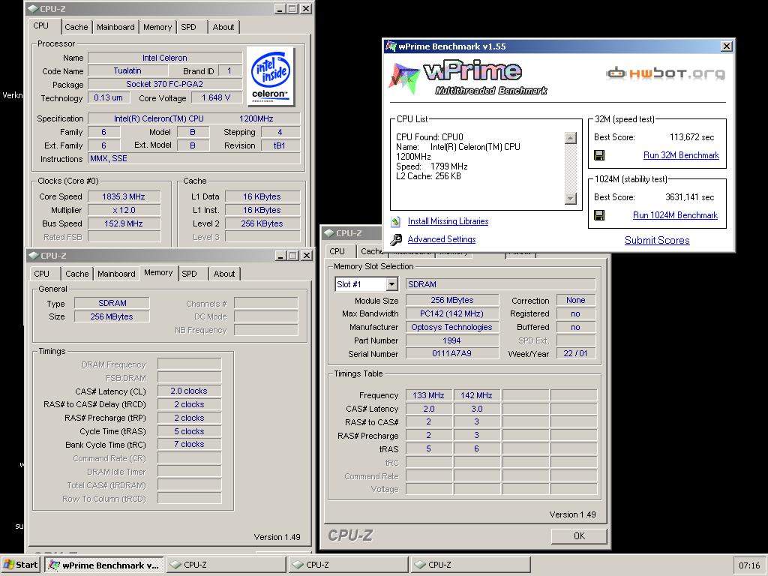Viewport: 768px width, 576px height.
Task: Open Memory tab in top CPU-Z window
Action: pos(157,27)
